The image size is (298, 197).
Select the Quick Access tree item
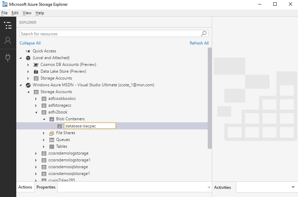(44, 51)
